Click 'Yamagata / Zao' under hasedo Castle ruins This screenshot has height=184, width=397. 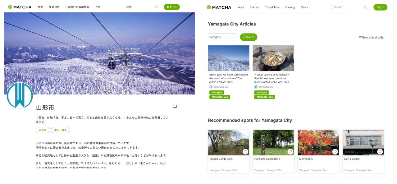pos(229,170)
